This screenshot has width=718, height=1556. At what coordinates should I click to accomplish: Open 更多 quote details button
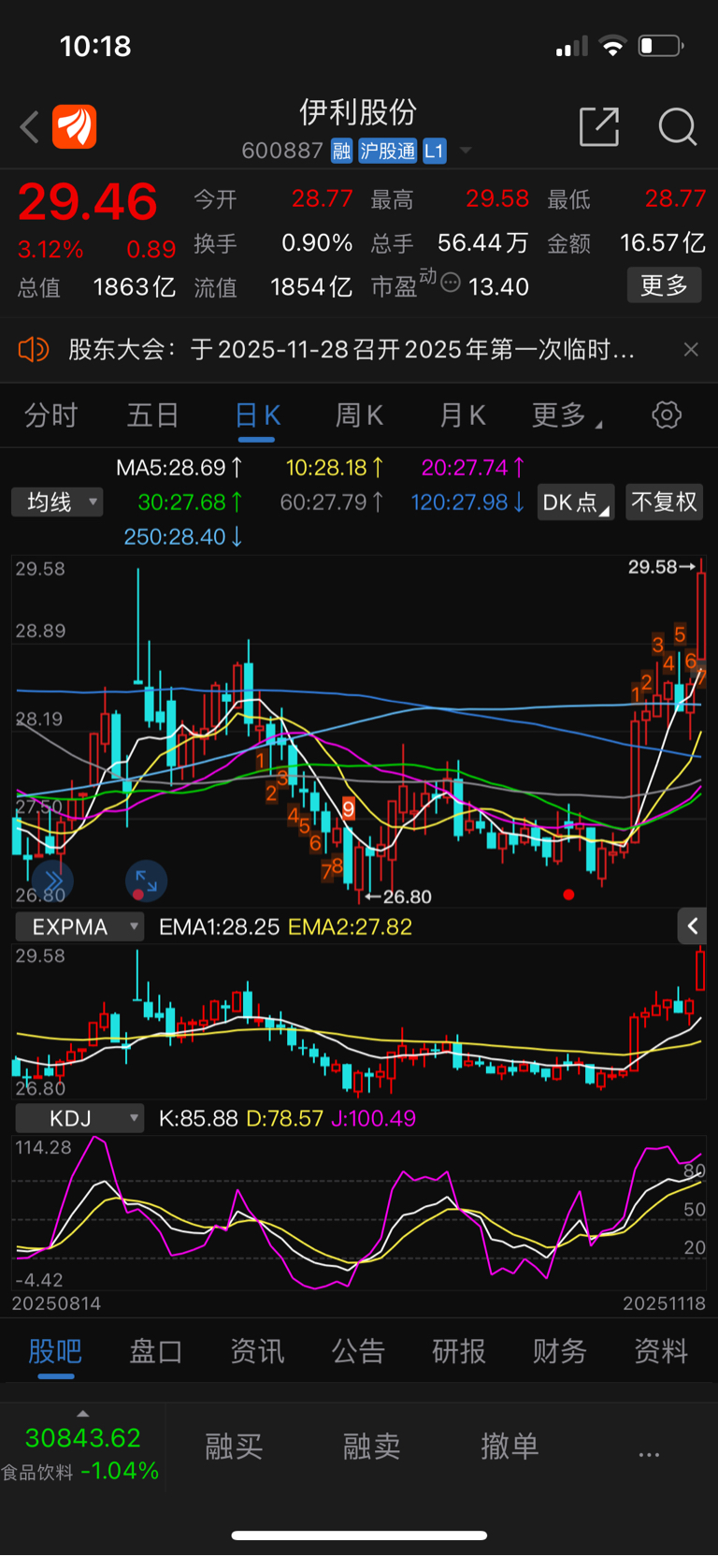[664, 285]
